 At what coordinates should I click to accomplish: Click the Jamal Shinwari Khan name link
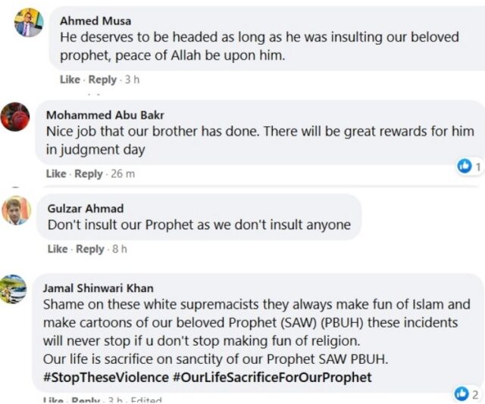[98, 287]
